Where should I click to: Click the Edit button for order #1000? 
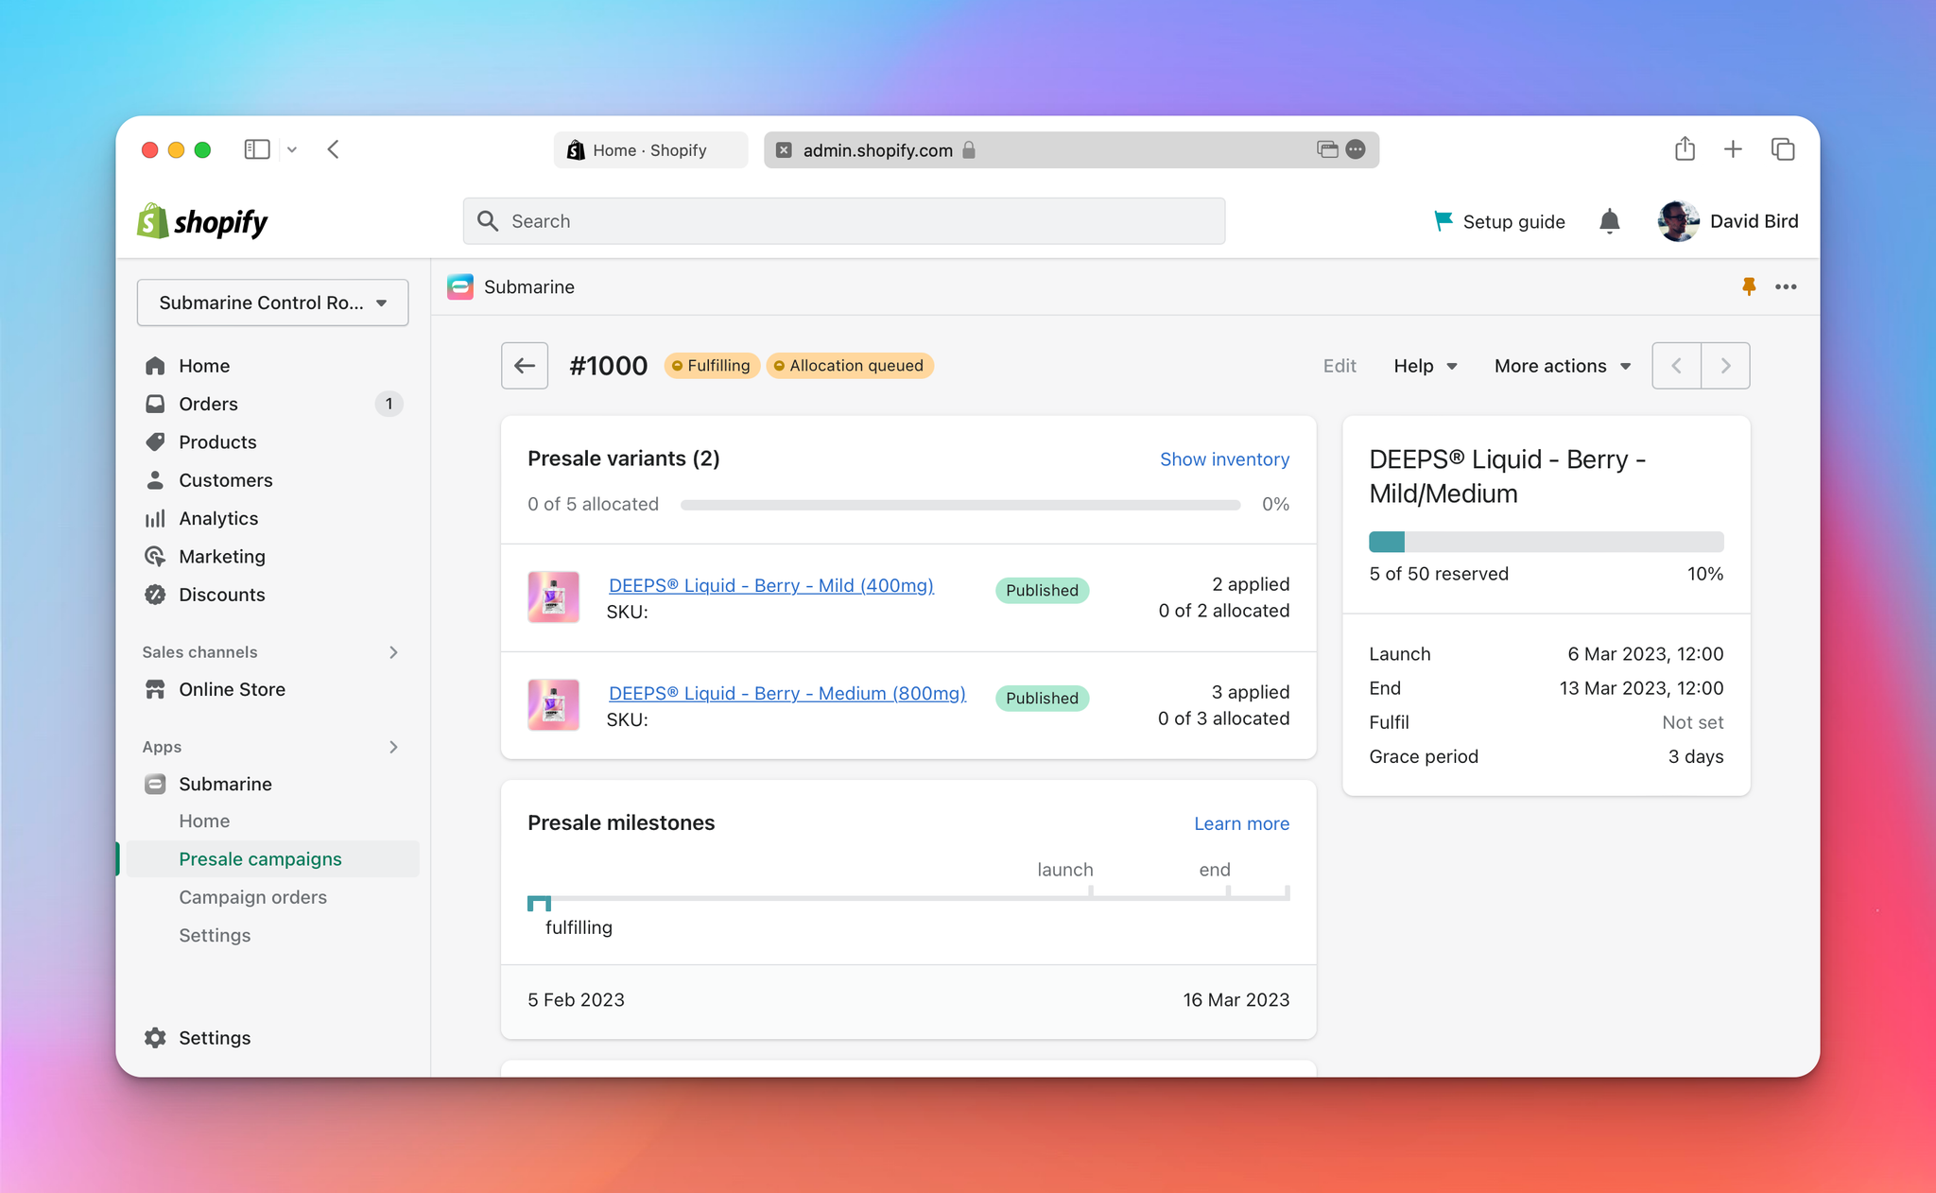click(1339, 364)
